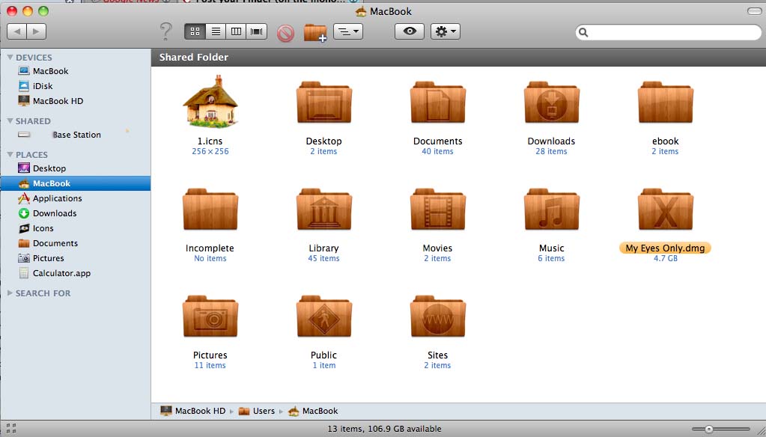766x437 pixels.
Task: Select iDisk in the sidebar
Action: click(x=75, y=86)
